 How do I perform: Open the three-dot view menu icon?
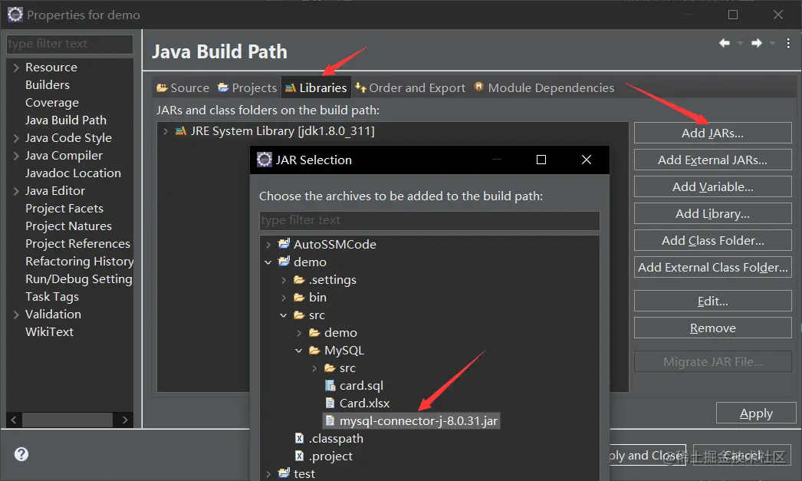(788, 44)
